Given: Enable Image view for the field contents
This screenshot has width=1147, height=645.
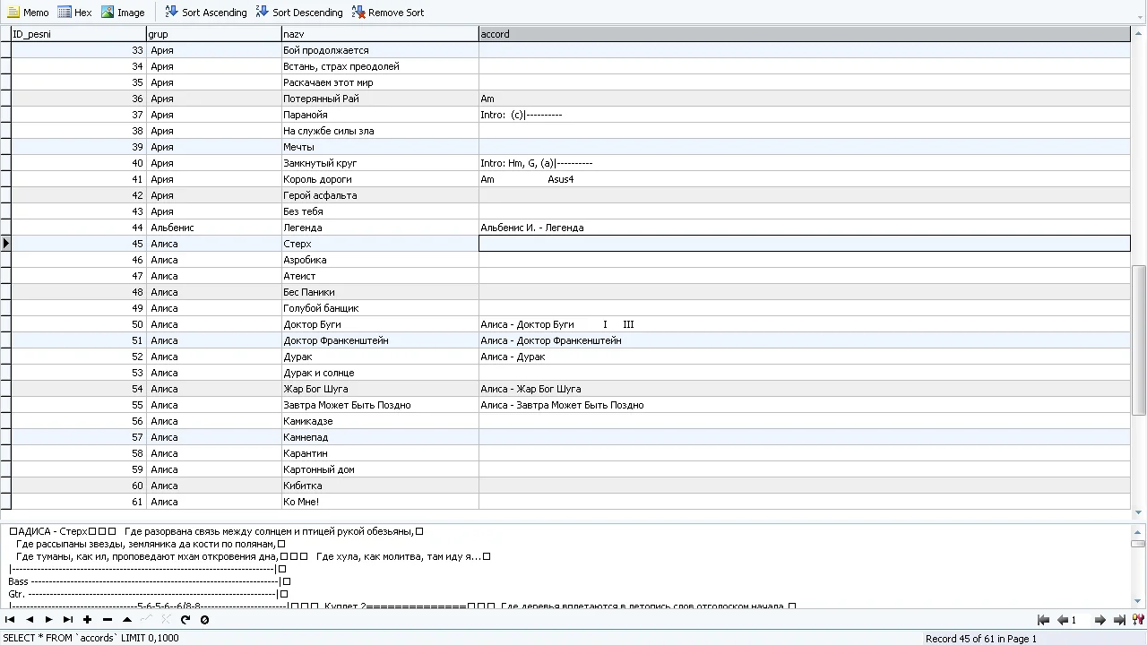Looking at the screenshot, I should point(125,12).
